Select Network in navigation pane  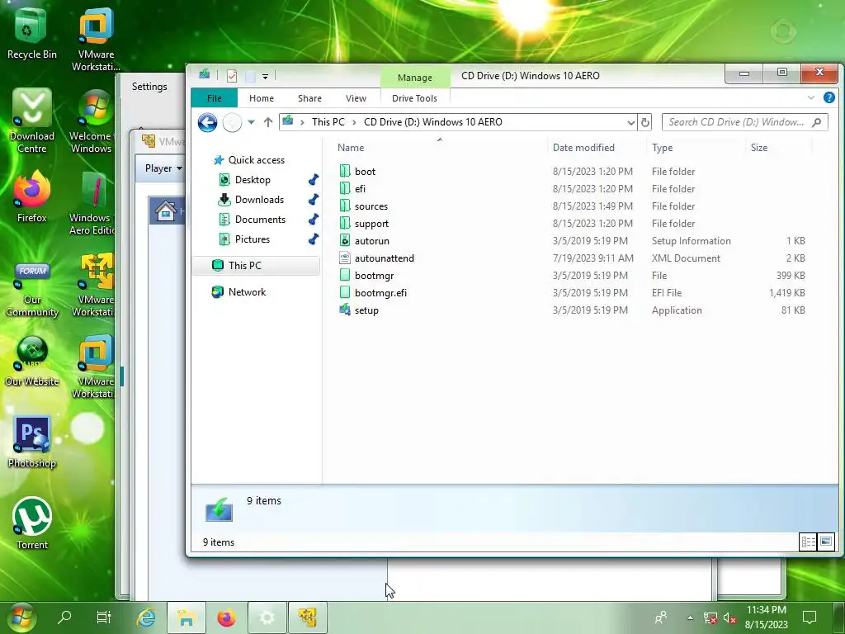(x=247, y=292)
